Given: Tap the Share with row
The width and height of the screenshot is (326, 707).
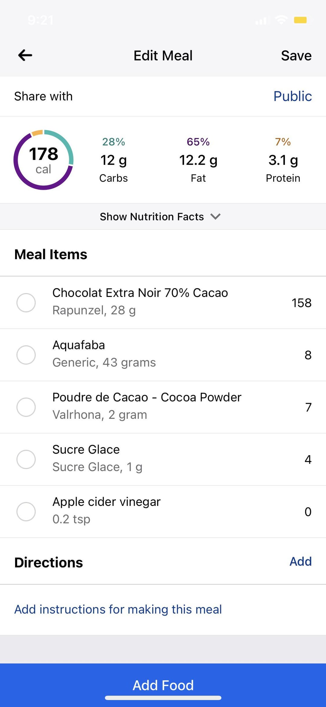Looking at the screenshot, I should click(43, 96).
